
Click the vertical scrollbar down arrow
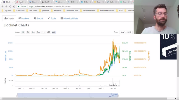(178, 96)
